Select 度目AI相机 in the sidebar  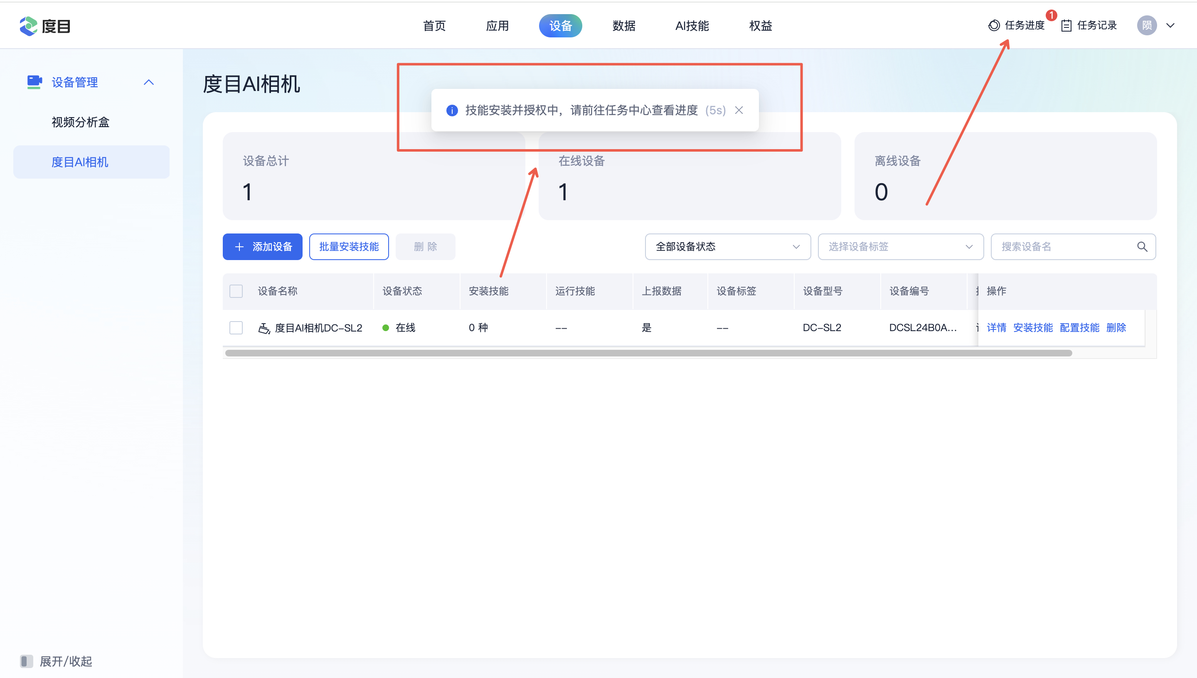[91, 162]
